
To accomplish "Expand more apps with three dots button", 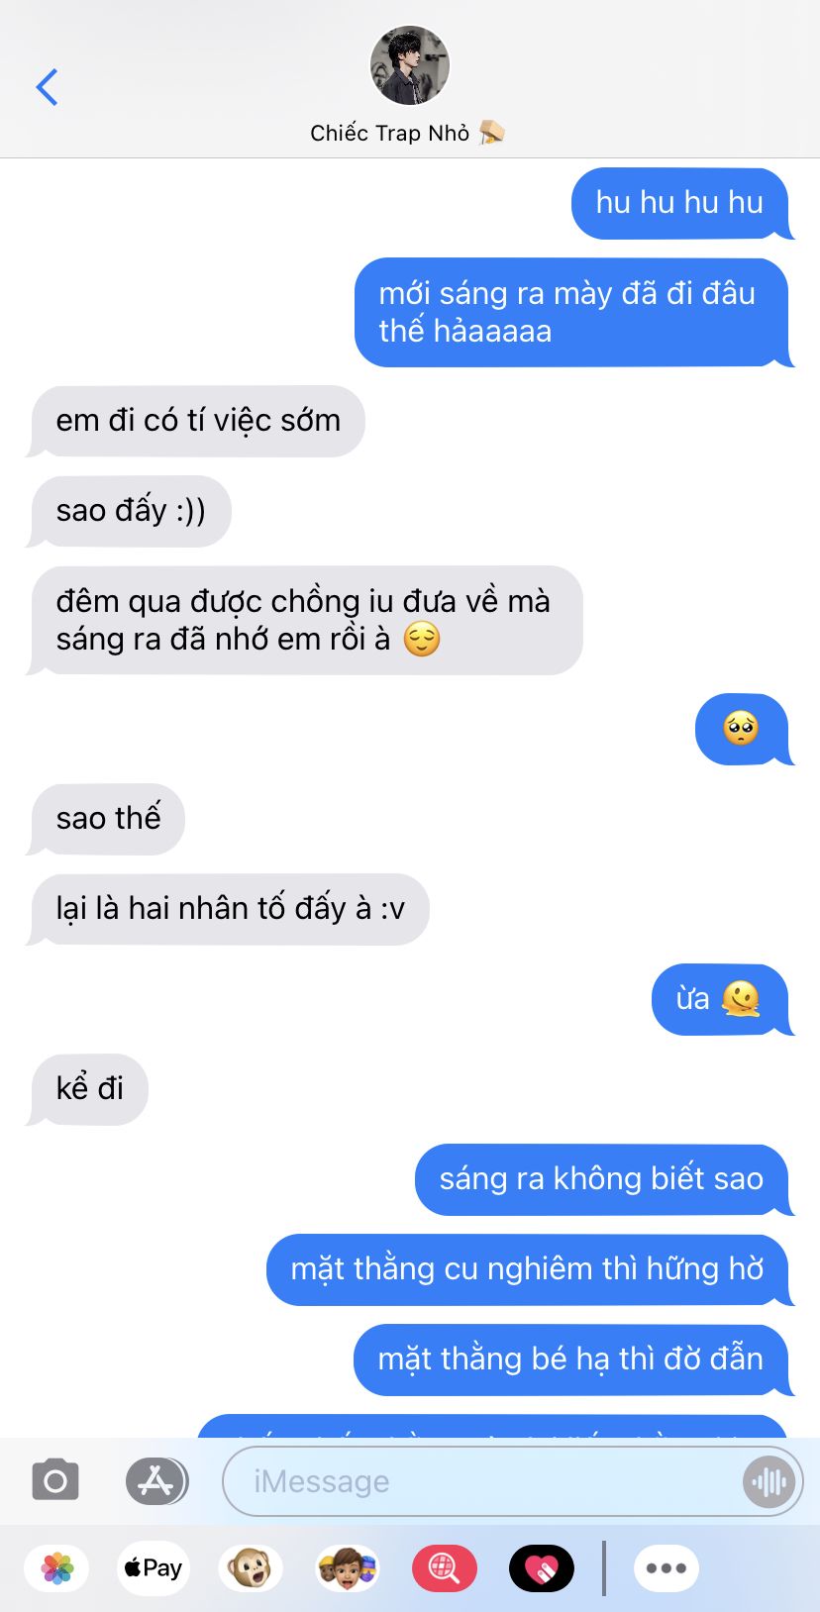I will pos(666,1568).
